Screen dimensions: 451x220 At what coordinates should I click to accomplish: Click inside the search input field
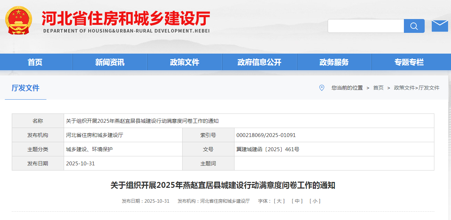click(x=366, y=26)
